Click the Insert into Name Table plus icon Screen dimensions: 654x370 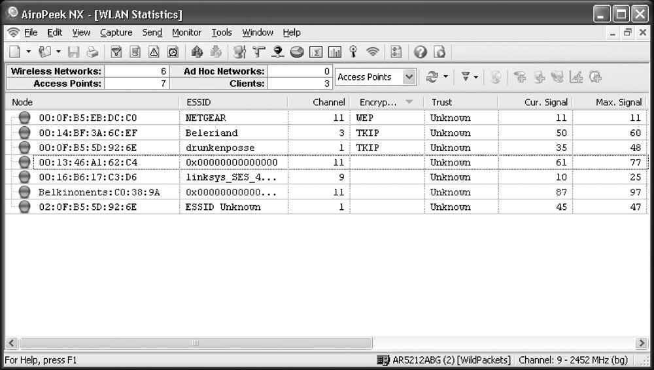tap(539, 77)
